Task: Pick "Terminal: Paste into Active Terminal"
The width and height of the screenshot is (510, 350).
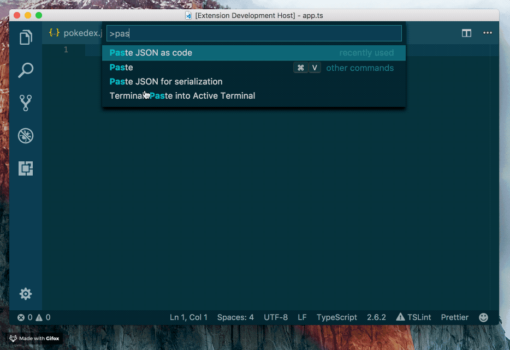Action: point(254,96)
